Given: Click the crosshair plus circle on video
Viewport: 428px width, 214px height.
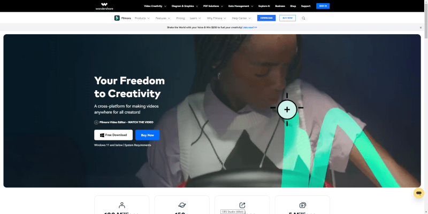Looking at the screenshot, I should pos(287,109).
